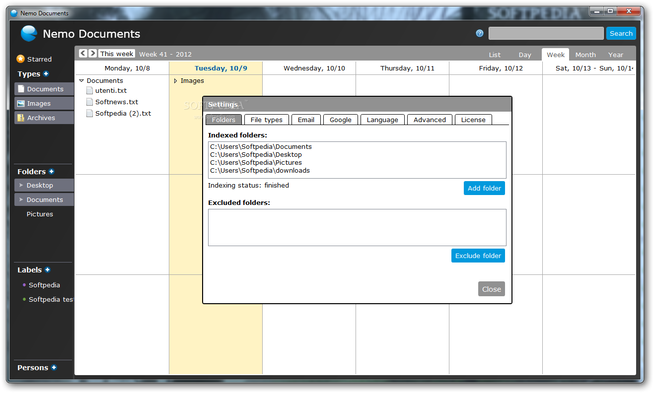The height and width of the screenshot is (393, 654).
Task: Select C:\Users\Softpedia\Pictures indexed folder
Action: click(x=256, y=162)
